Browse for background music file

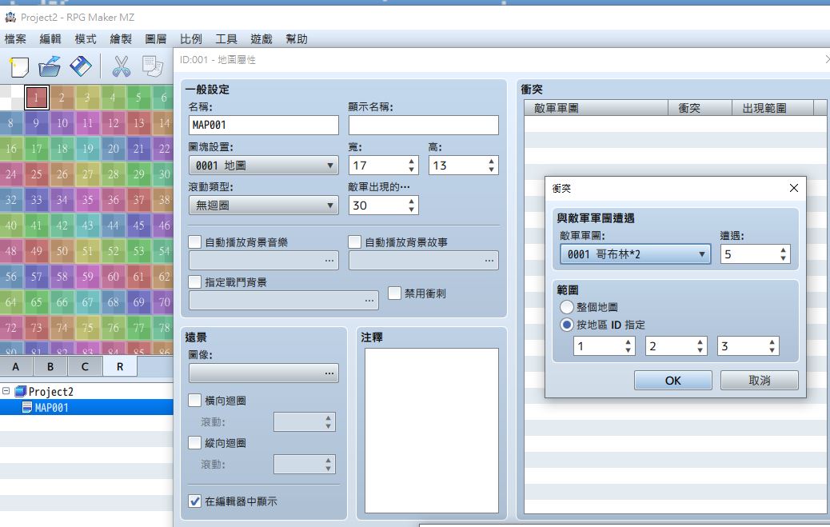click(x=329, y=261)
